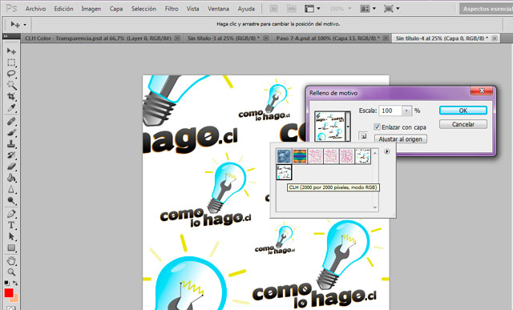Screen dimensions: 513x310
Task: Select the Type tool
Action: (11, 225)
